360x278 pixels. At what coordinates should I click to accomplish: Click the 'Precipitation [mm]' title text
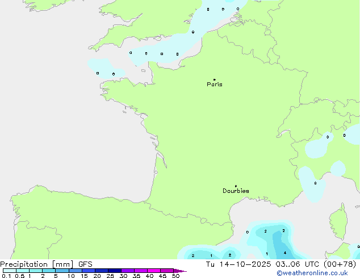[37, 264]
